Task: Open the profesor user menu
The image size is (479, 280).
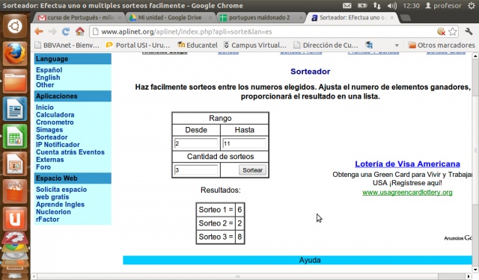Action: tap(443, 5)
